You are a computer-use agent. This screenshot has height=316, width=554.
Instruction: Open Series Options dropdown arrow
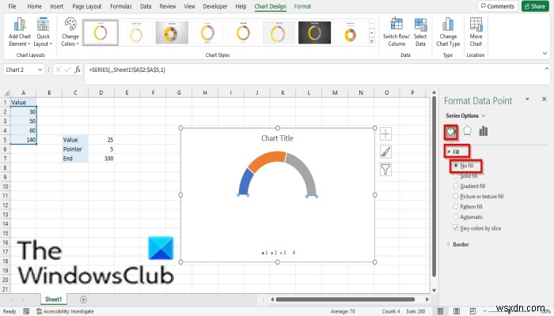(484, 115)
